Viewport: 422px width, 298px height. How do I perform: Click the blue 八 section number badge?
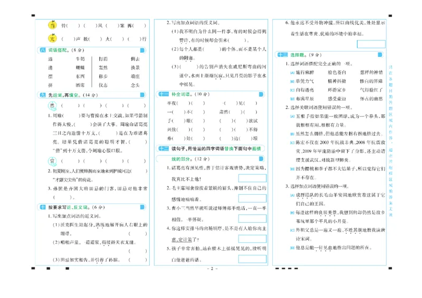click(x=43, y=50)
